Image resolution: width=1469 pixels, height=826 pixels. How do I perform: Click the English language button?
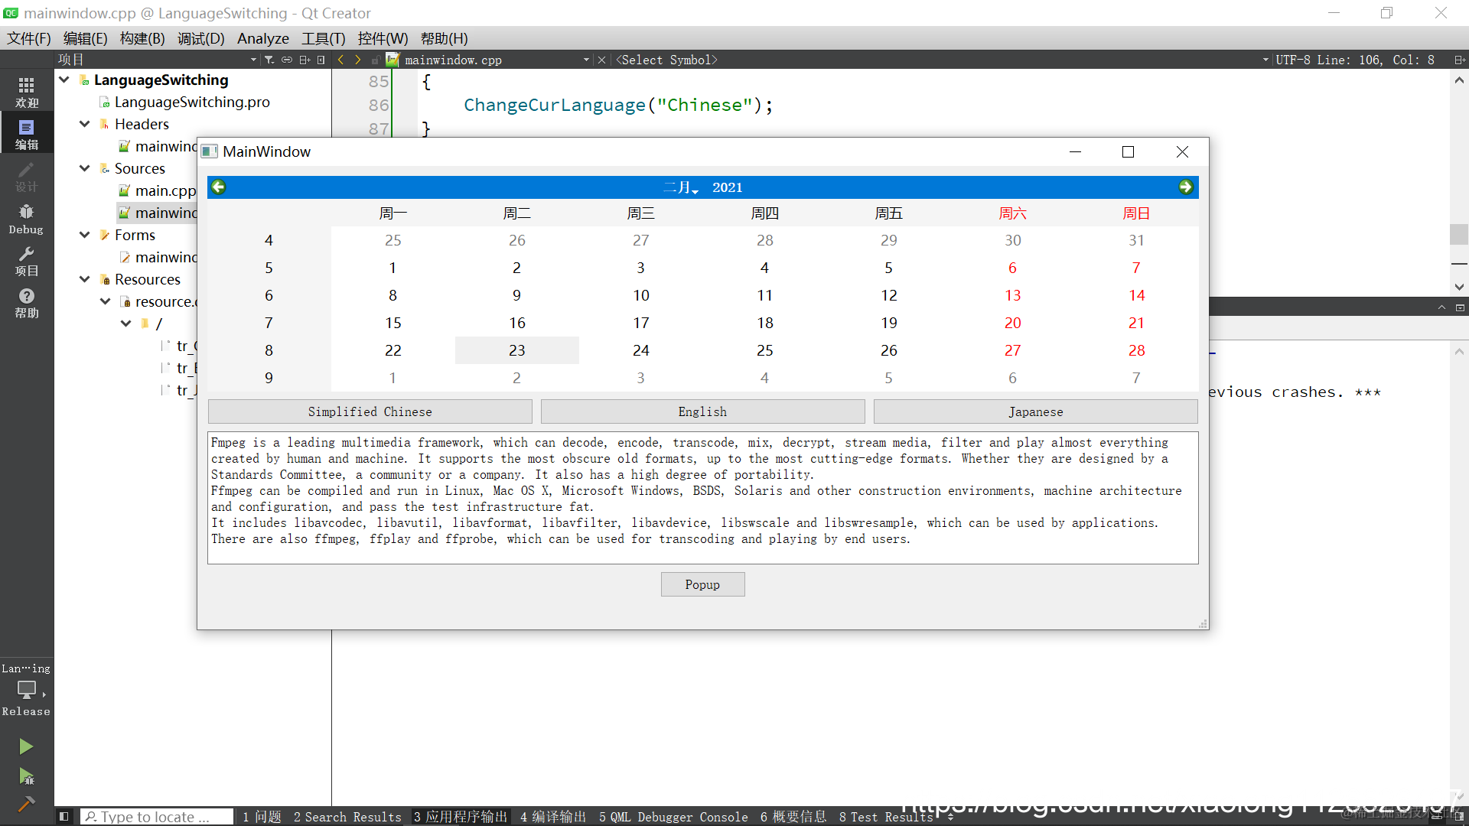click(x=703, y=411)
